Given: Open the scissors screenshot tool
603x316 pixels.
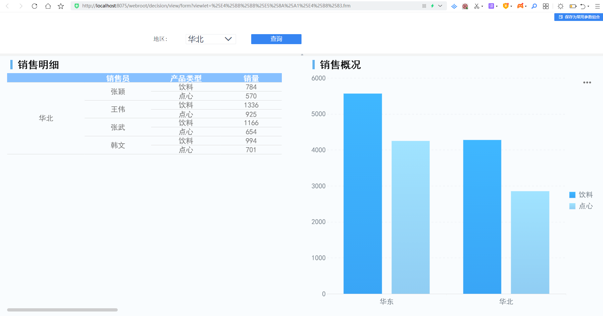Looking at the screenshot, I should pos(477,6).
